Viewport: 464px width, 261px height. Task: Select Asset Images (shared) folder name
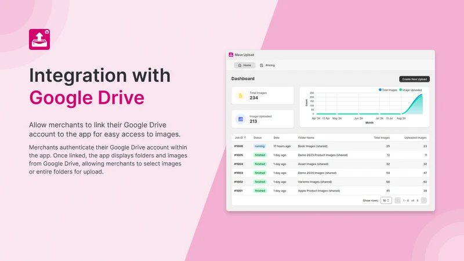pos(313,164)
